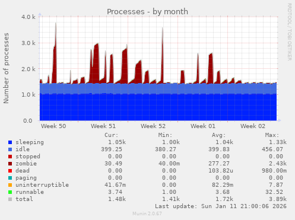Click the '3.0 k' y-axis tick label
Viewport: 295px width, 220px height.
pyautogui.click(x=28, y=43)
